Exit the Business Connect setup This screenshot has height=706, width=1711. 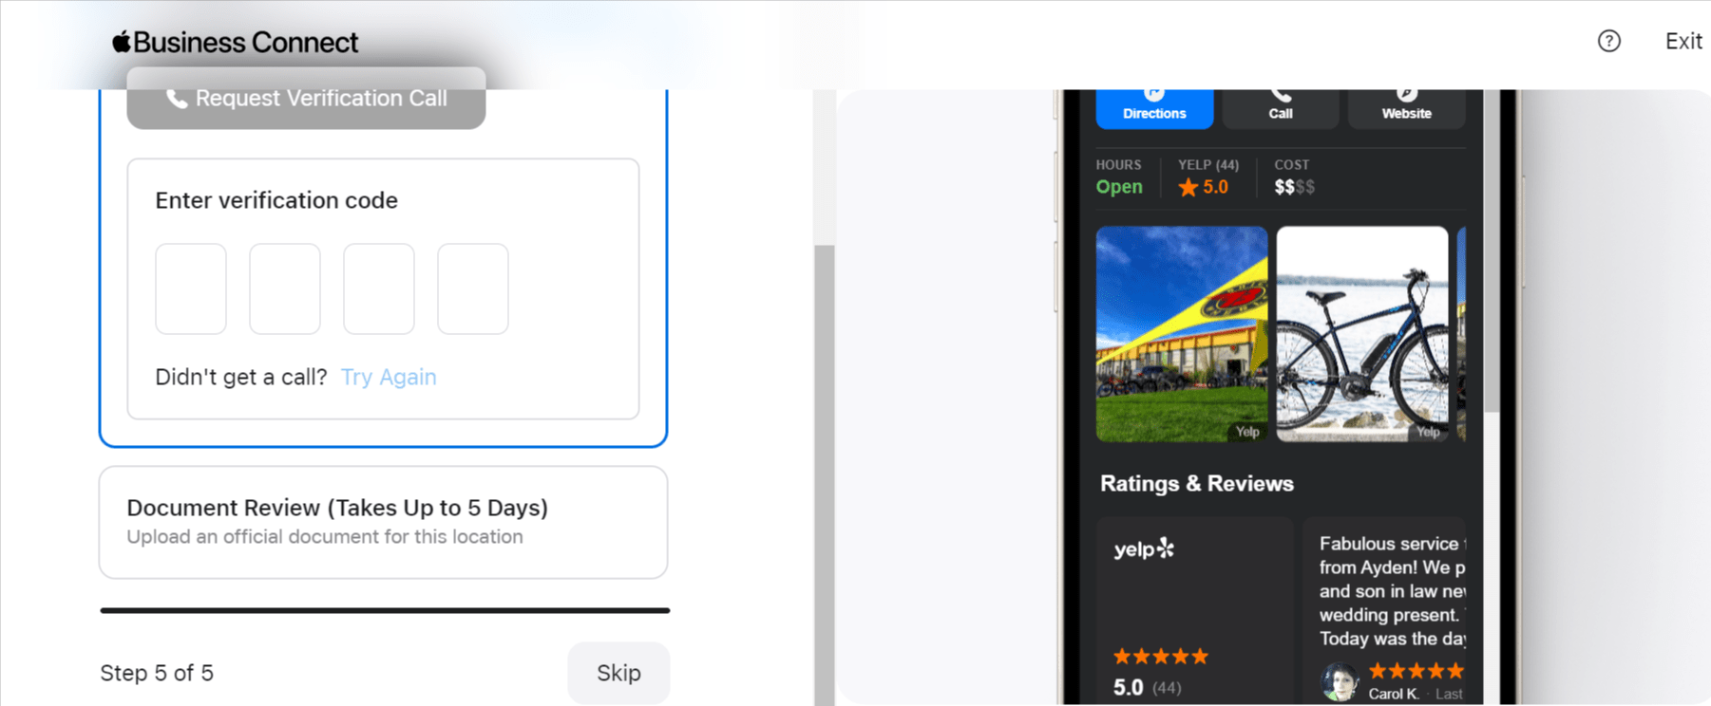(x=1682, y=41)
